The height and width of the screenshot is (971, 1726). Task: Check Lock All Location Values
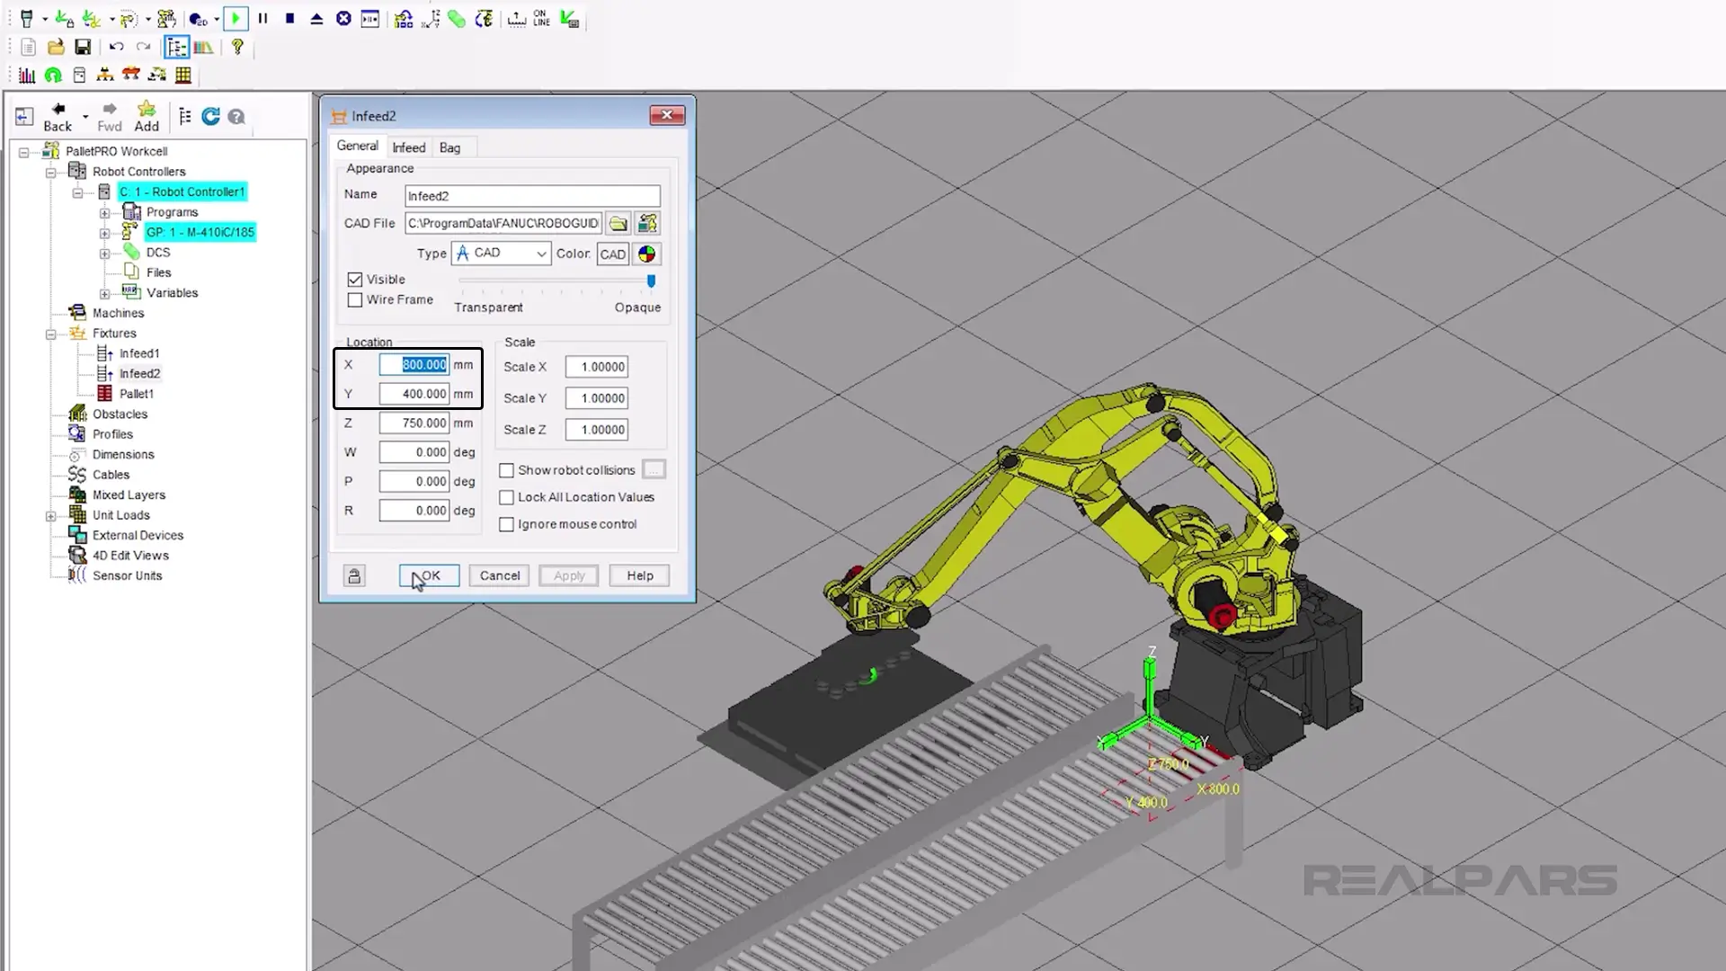(507, 497)
